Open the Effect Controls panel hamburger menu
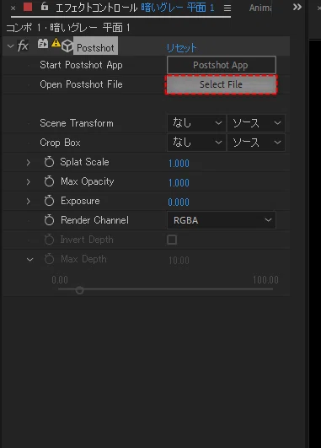 pyautogui.click(x=227, y=8)
